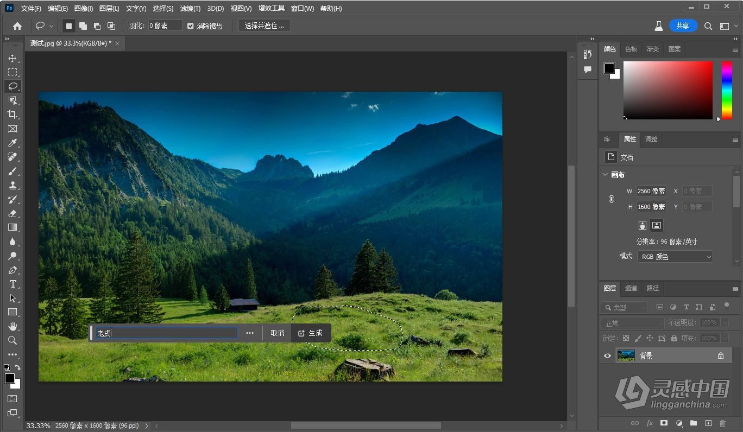
Task: Set canvas to portrait orientation
Action: pos(643,225)
